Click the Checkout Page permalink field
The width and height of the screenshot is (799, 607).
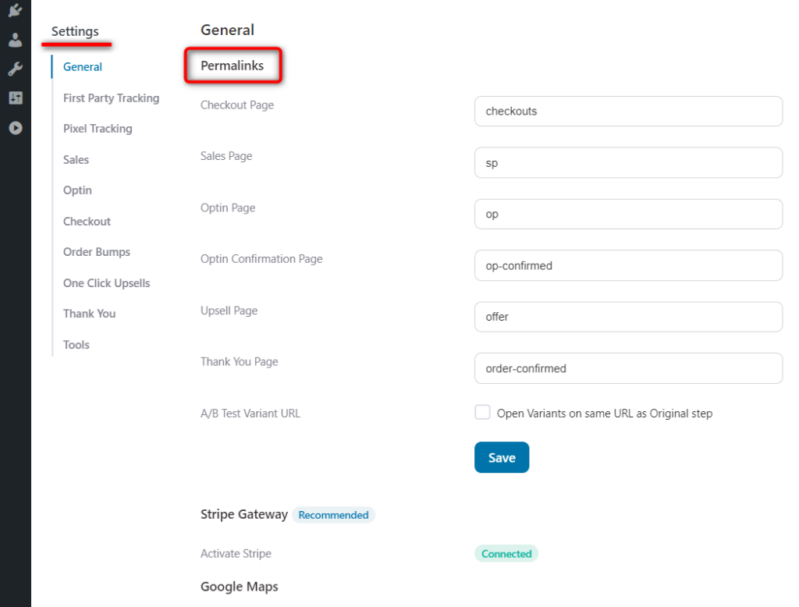point(628,111)
